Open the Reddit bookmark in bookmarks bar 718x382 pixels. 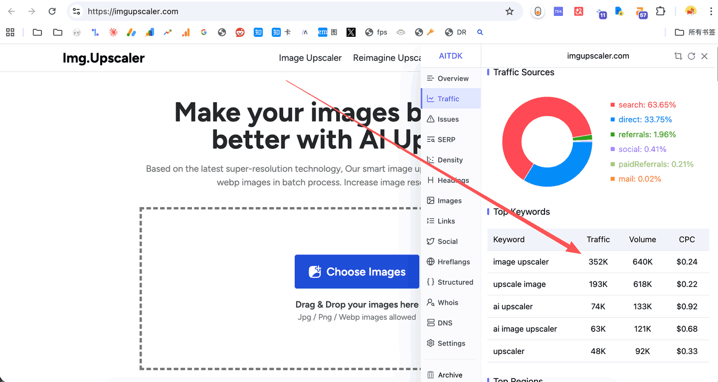point(240,32)
